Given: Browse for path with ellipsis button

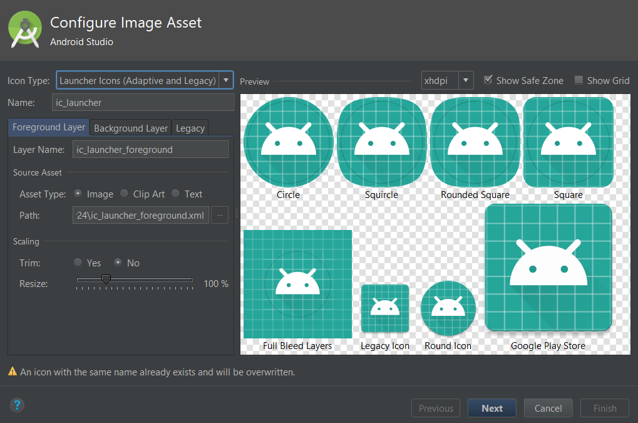Looking at the screenshot, I should click(220, 215).
